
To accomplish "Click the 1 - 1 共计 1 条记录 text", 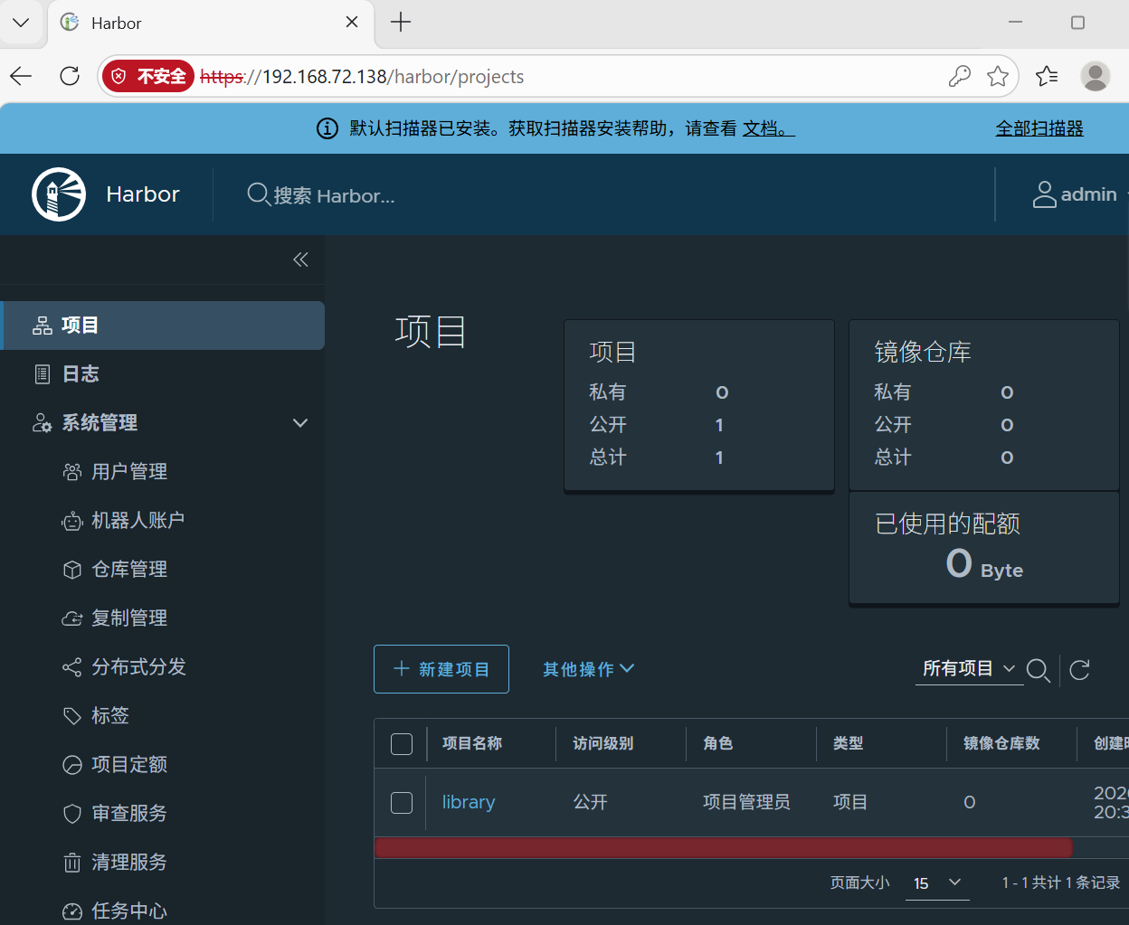I will click(x=1061, y=883).
